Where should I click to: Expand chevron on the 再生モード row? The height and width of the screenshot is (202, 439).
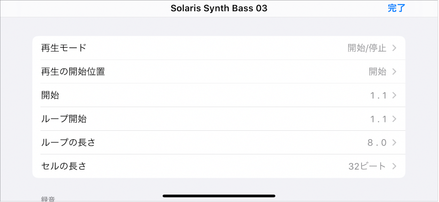(394, 48)
